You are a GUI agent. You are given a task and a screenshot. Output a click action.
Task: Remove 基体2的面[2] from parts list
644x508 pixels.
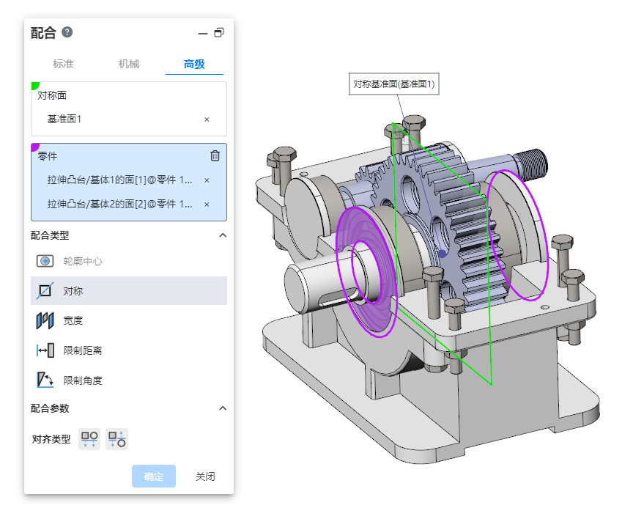point(207,205)
